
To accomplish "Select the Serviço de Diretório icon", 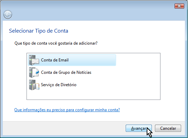I will [x=34, y=85].
